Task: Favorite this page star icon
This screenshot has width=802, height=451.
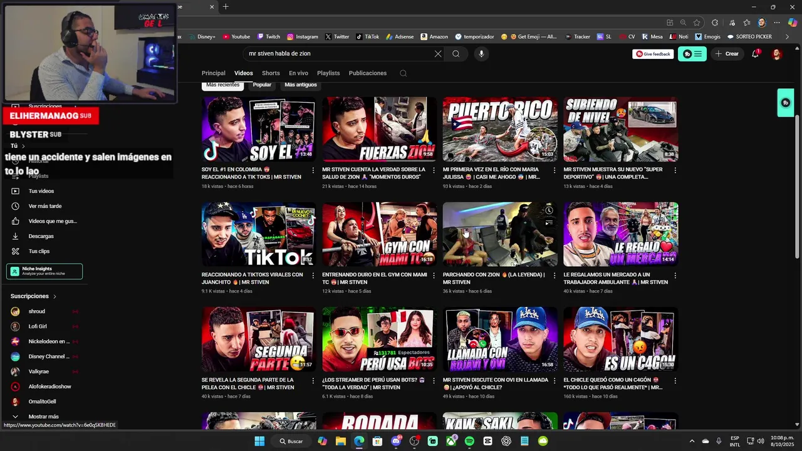Action: click(x=697, y=23)
